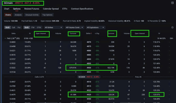Screen dimensions: 176x103
Task: Select Both in the Call/Put toggle
Action: point(8,27)
